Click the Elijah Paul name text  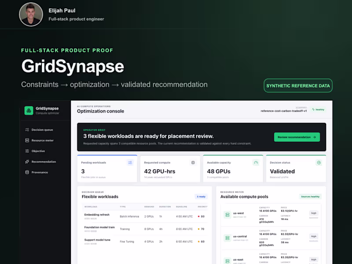[x=62, y=11]
